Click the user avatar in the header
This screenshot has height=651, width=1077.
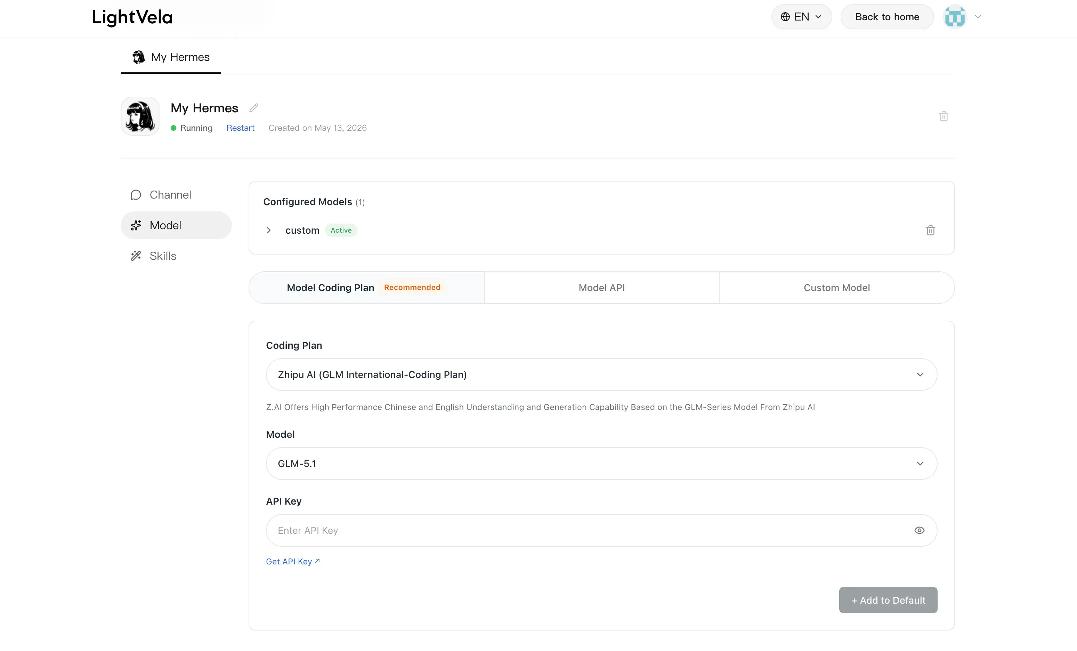(x=955, y=17)
